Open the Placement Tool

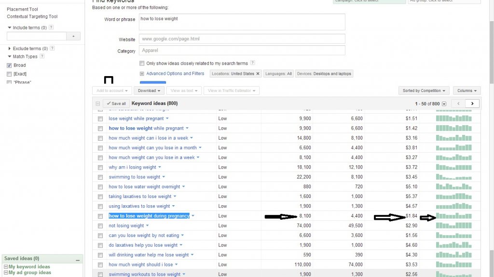point(23,9)
